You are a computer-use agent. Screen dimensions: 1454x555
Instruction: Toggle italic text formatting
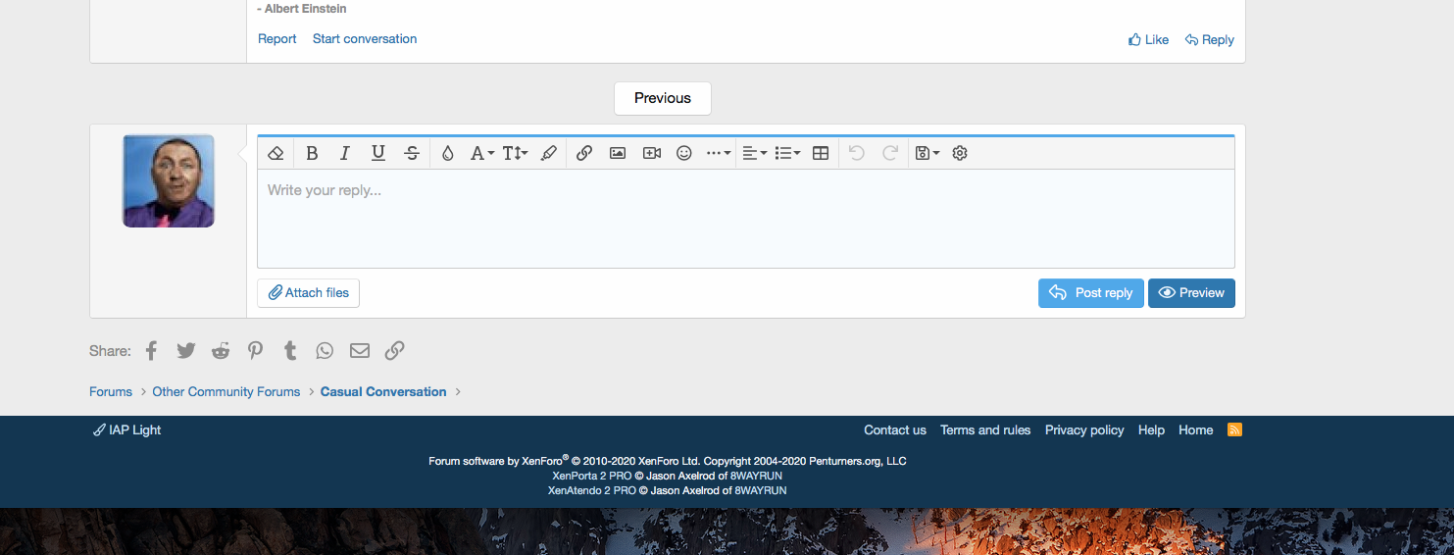pyautogui.click(x=344, y=153)
